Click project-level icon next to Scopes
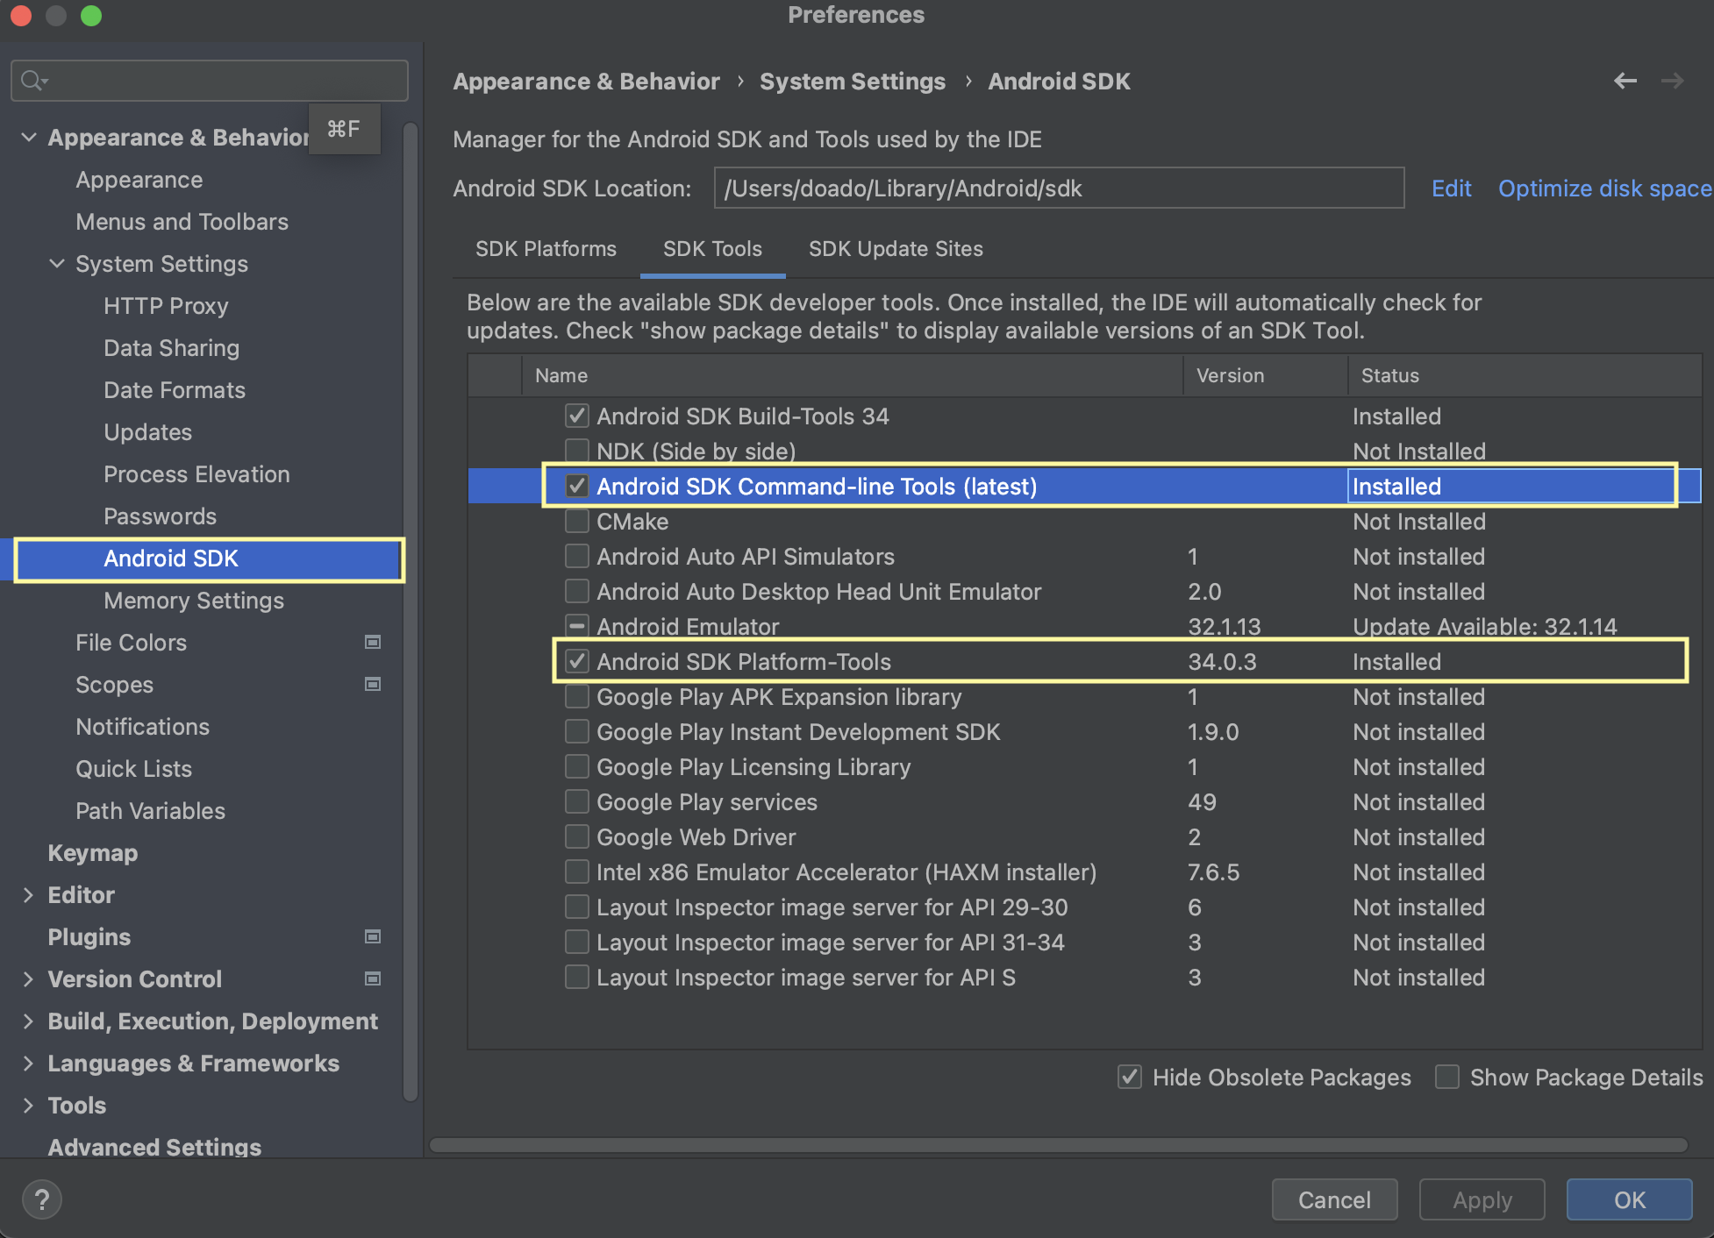This screenshot has height=1238, width=1714. click(x=373, y=684)
